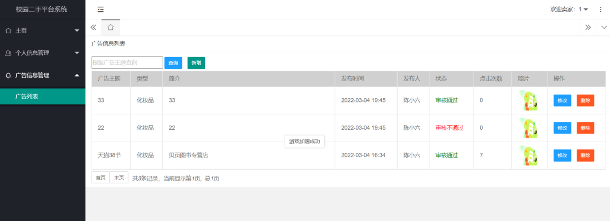
Task: Go to 末页 last page
Action: coord(119,178)
